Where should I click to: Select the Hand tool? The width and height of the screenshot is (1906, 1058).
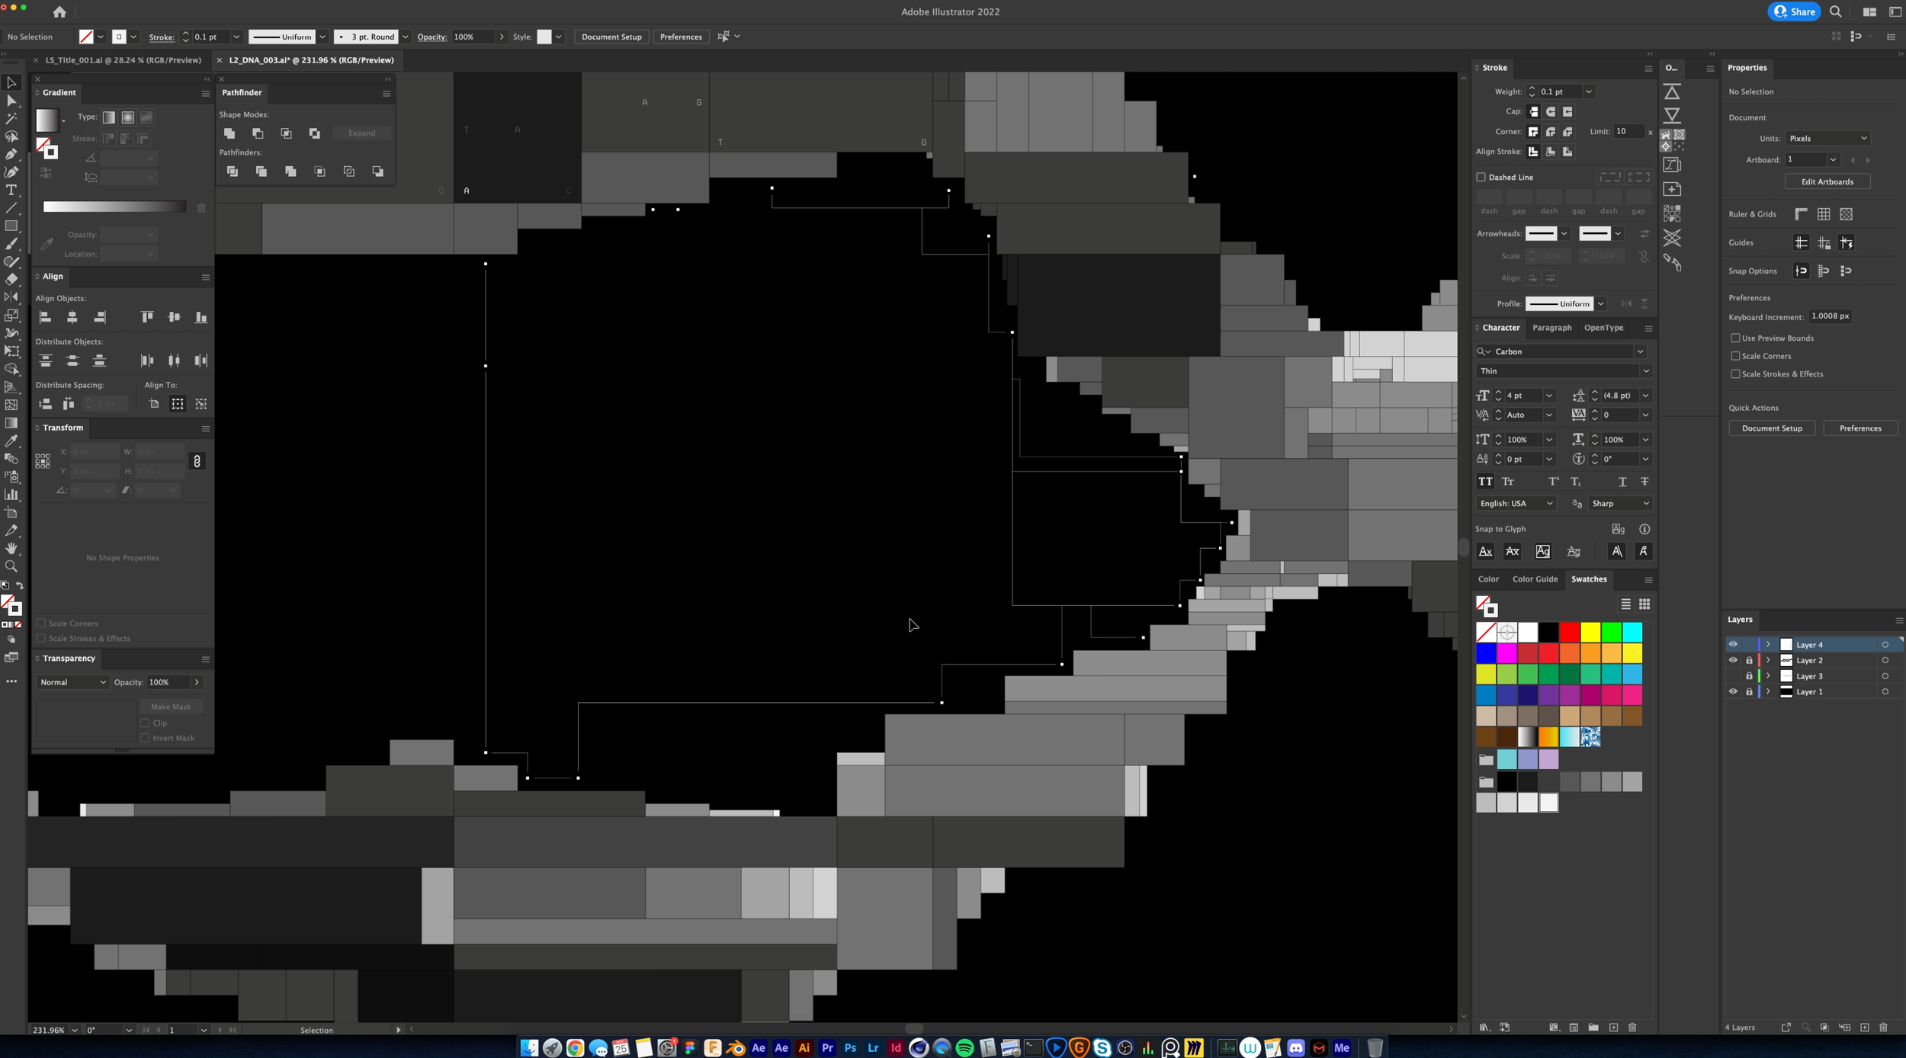tap(11, 548)
